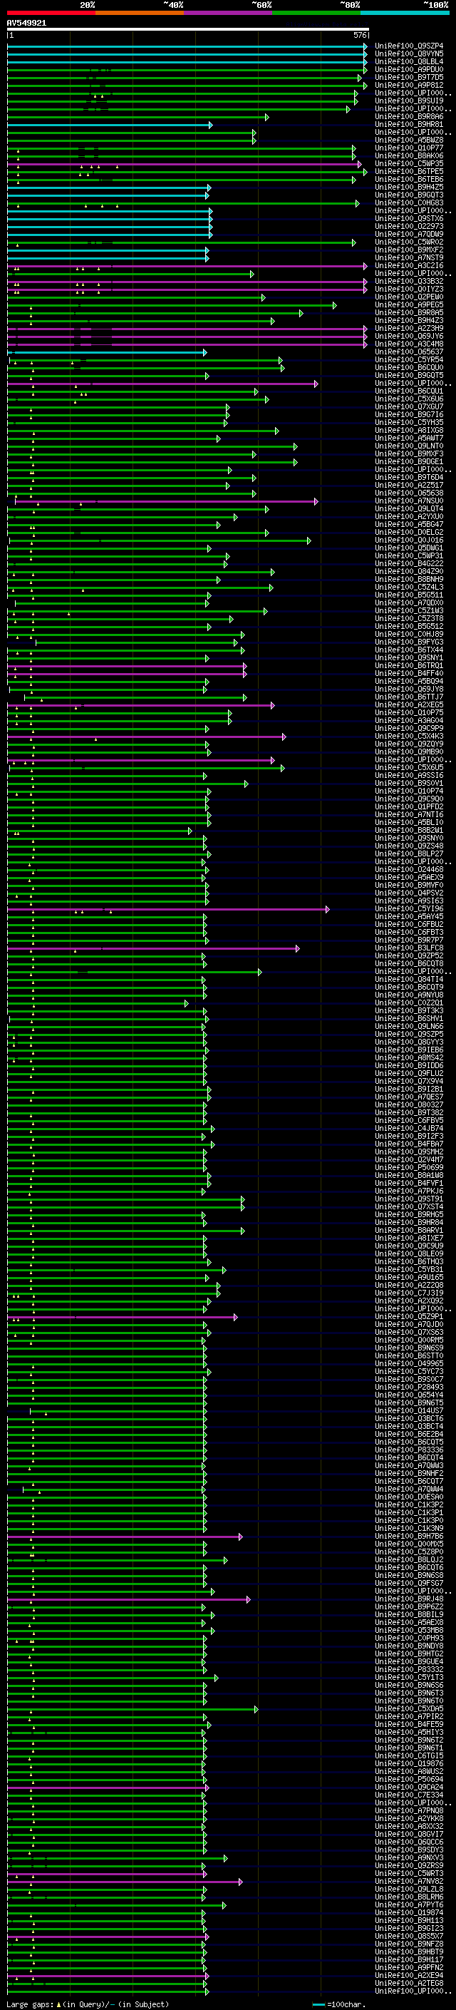Select the UniRef100_B9HR81 label
456x2010 pixels.
pyautogui.click(x=409, y=125)
